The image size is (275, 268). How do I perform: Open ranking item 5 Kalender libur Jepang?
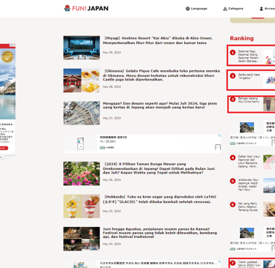(252, 185)
